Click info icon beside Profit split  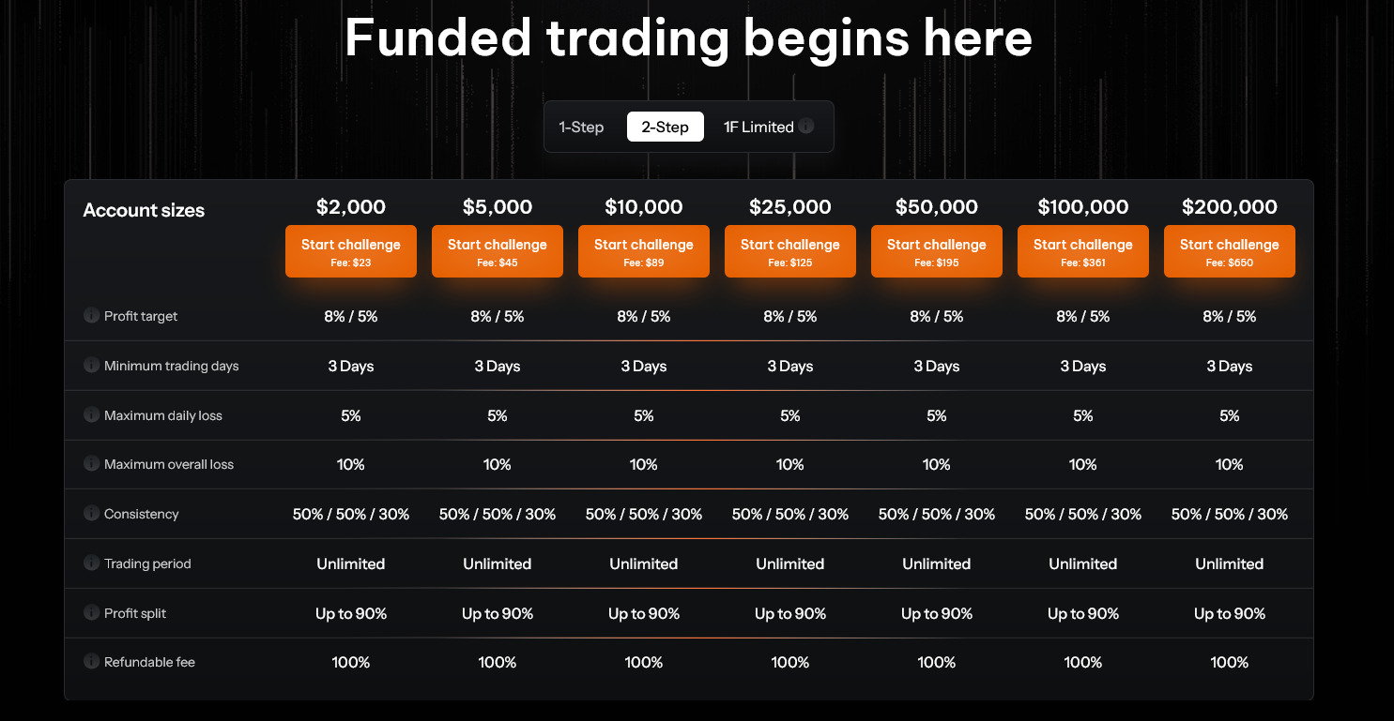click(x=91, y=612)
